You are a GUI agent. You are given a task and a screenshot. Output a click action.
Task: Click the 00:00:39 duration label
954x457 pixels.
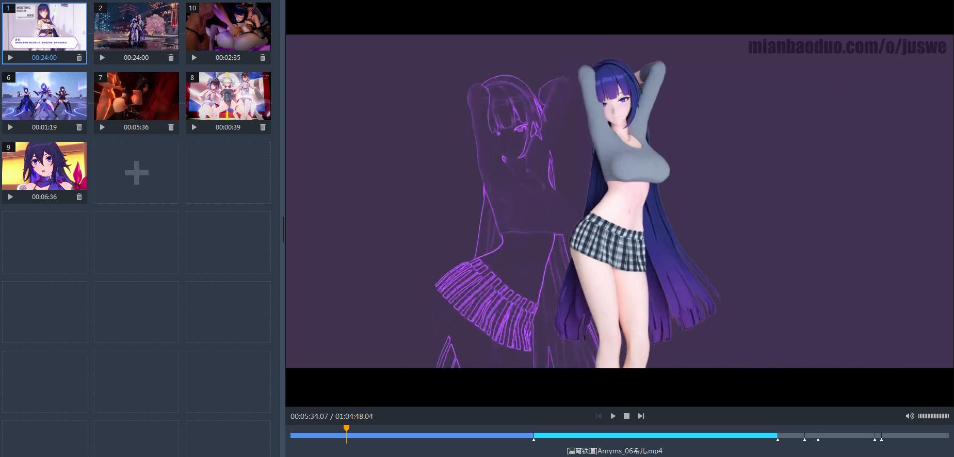pos(228,127)
